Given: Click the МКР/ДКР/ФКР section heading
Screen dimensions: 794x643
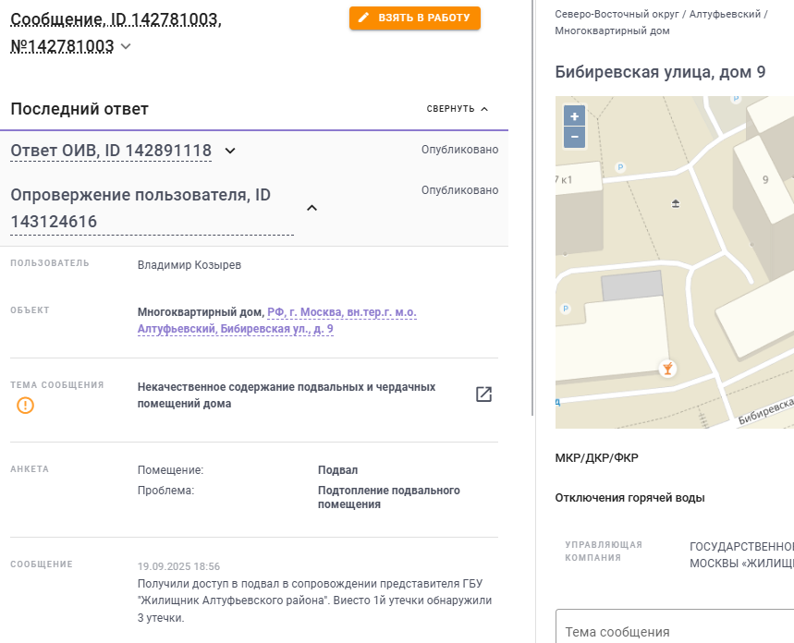Looking at the screenshot, I should tap(596, 457).
